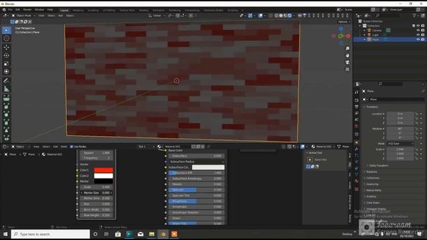Select the Transform tool
This screenshot has width=427, height=240.
pos(7,71)
